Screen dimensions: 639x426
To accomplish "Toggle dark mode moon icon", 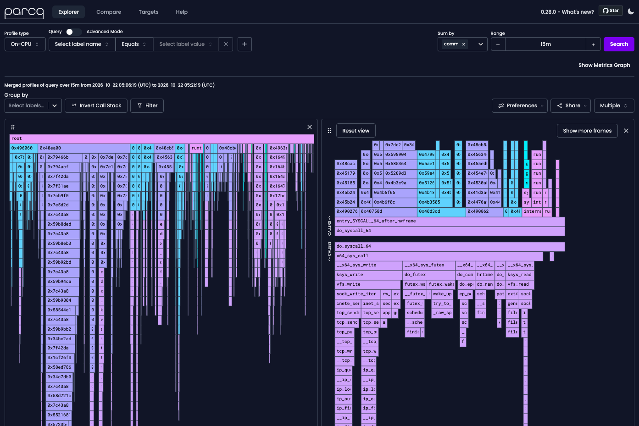I will point(631,11).
